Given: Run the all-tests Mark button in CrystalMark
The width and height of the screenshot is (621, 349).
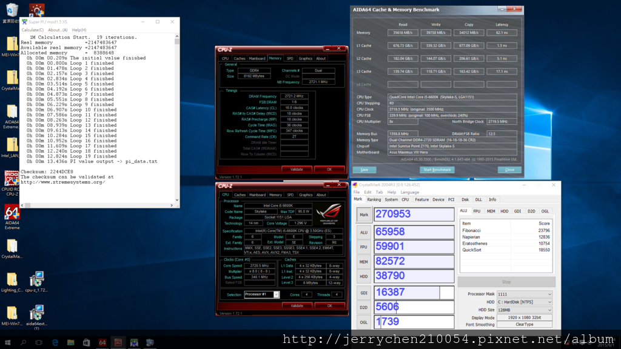Looking at the screenshot, I should click(364, 215).
